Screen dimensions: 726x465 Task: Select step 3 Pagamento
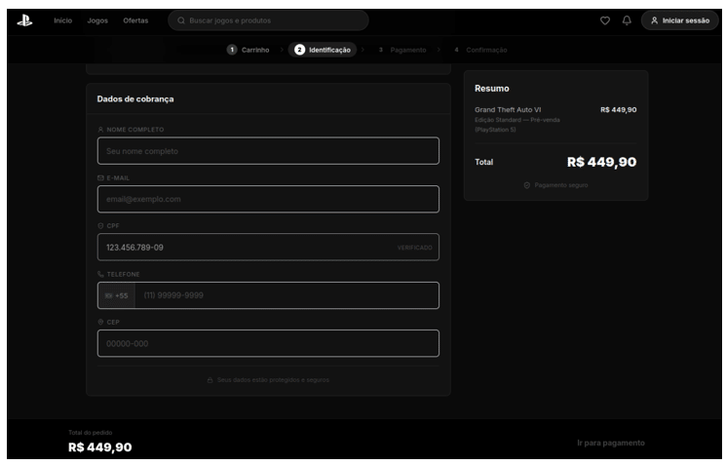[402, 50]
